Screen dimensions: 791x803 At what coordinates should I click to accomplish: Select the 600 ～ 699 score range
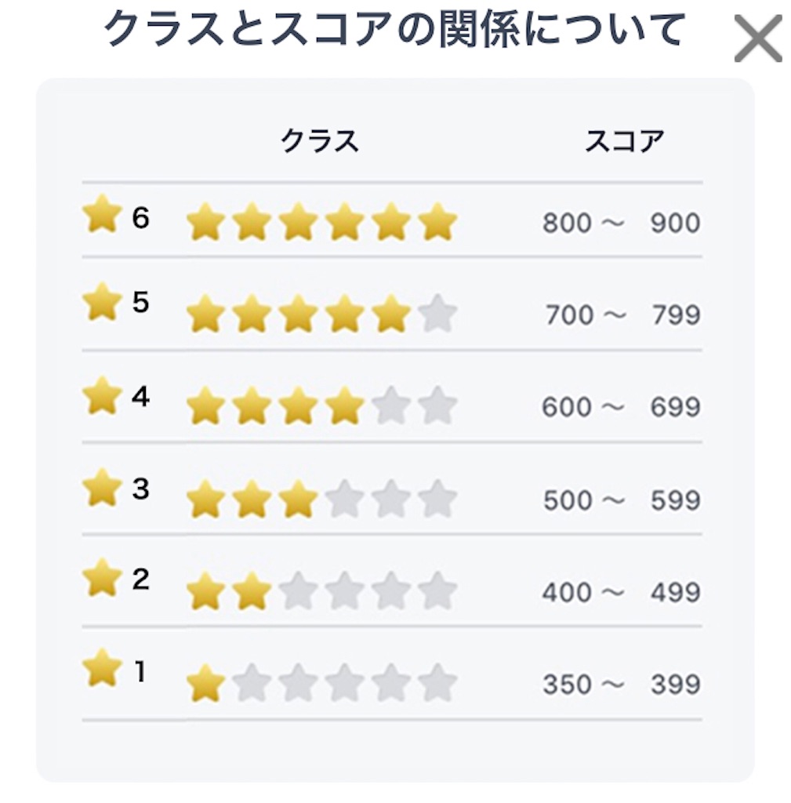tap(621, 407)
